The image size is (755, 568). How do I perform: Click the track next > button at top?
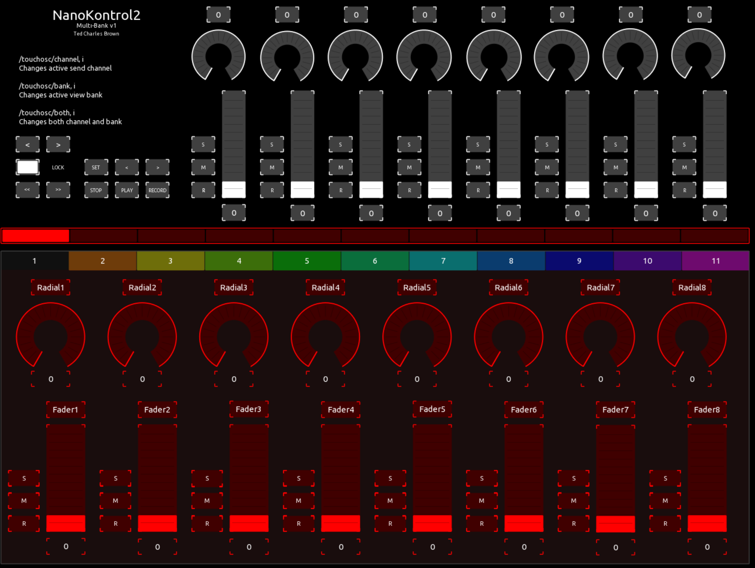pyautogui.click(x=58, y=145)
